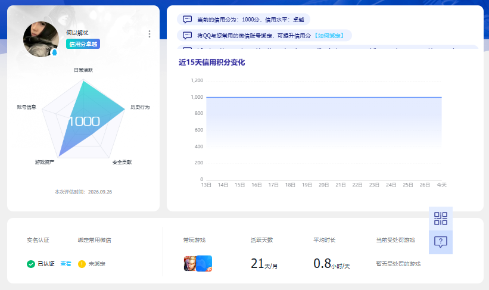
Task: Click the 实名认证 label
Action: (38, 240)
